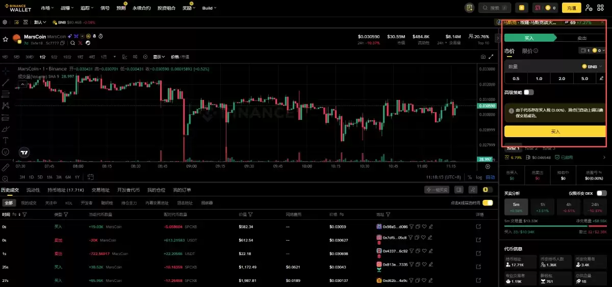Open chart settings gear near the time axis
This screenshot has width=612, height=287.
click(x=488, y=167)
